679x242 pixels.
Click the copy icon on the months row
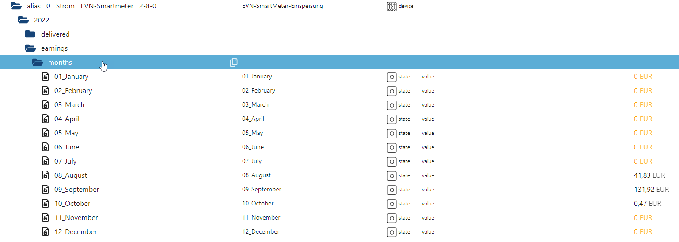(234, 62)
